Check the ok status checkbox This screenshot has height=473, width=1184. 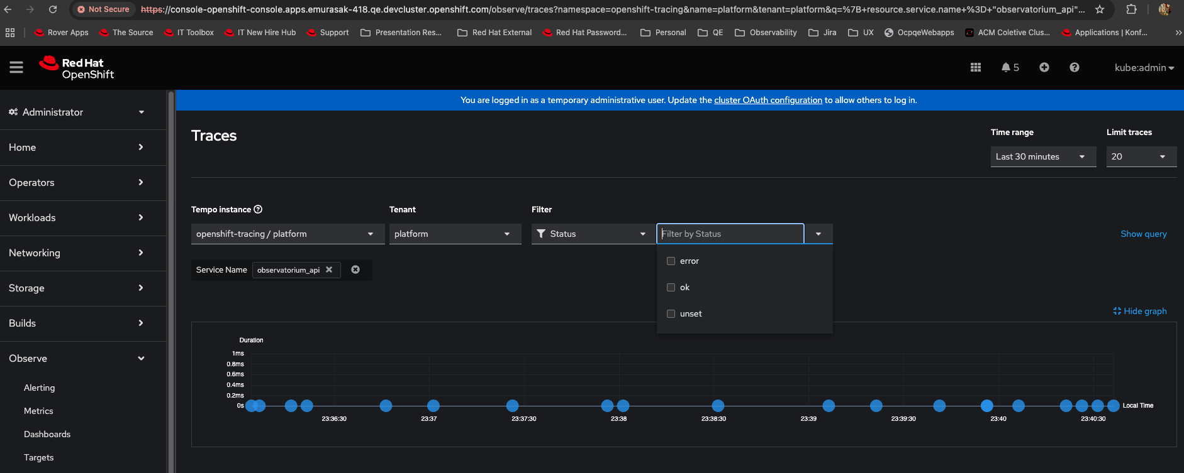point(671,288)
